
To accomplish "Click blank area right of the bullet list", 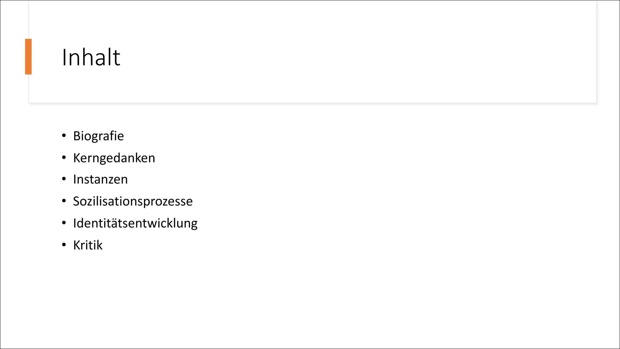I will tap(404, 191).
